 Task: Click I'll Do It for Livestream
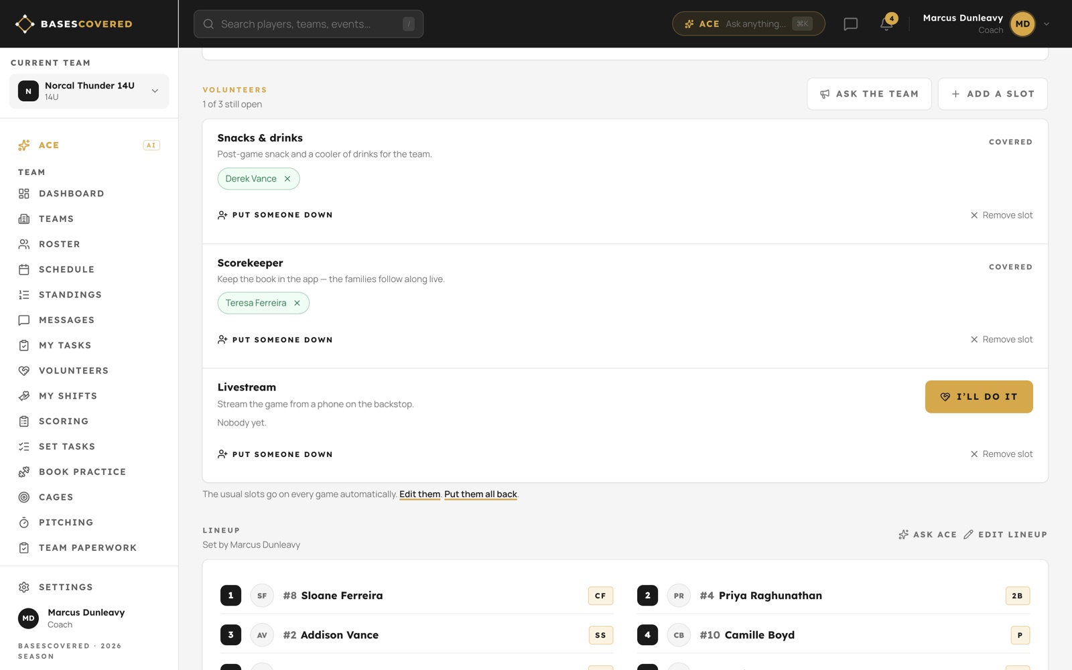[x=979, y=397]
